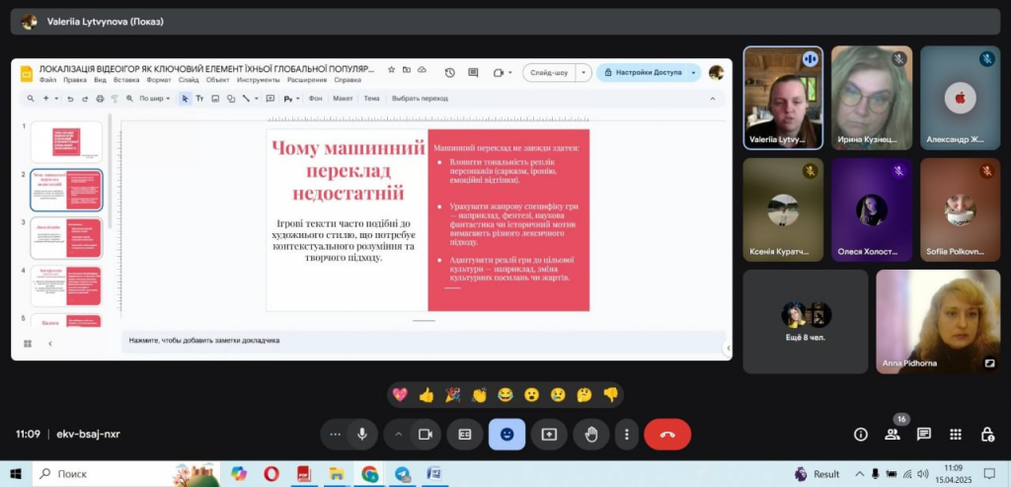This screenshot has height=487, width=1011.
Task: Open the Вставка menu in Slides
Action: pyautogui.click(x=126, y=80)
